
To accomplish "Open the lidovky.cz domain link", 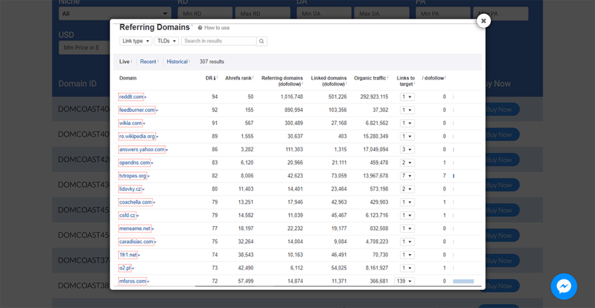I will pyautogui.click(x=130, y=189).
